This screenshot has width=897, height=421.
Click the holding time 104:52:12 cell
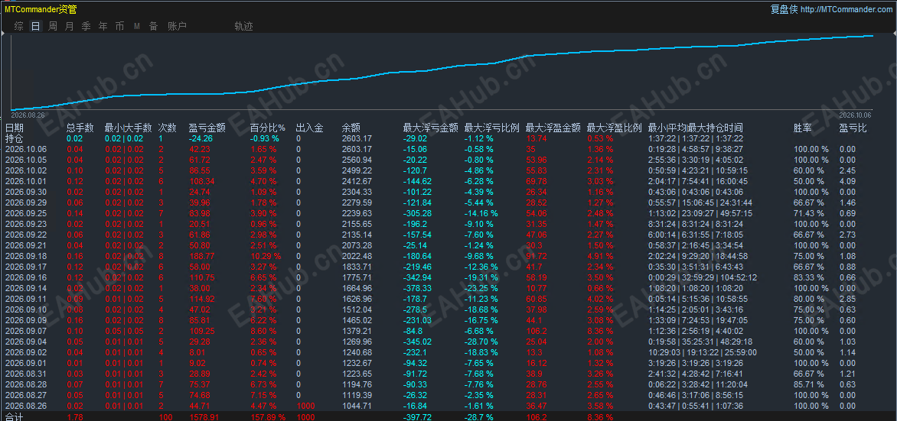point(737,277)
